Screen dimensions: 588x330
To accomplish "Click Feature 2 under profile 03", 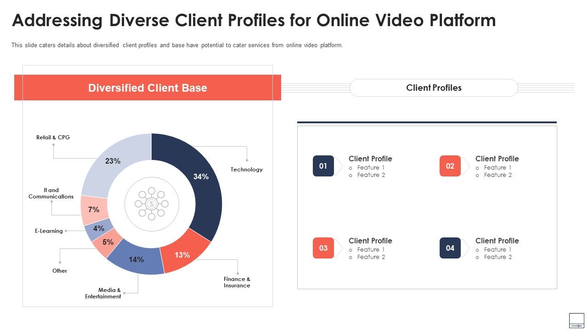I will 371,257.
